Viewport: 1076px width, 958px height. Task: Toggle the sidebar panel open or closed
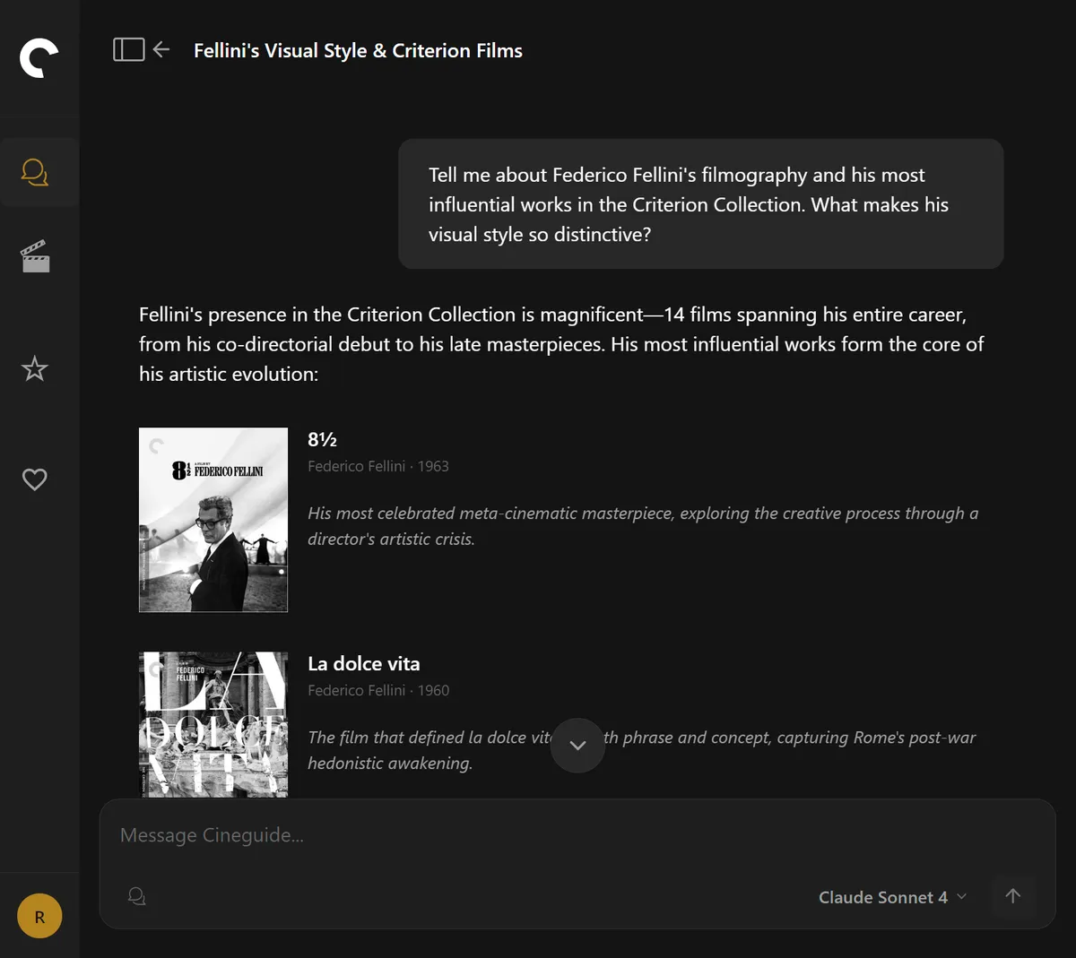click(128, 49)
